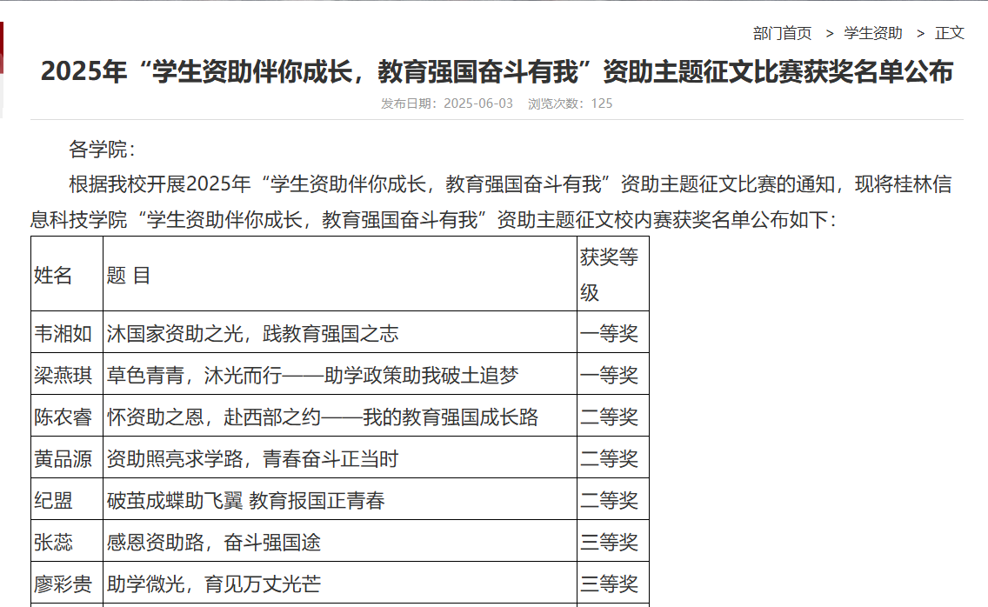988x607 pixels.
Task: Select the 姓名 table header cell
Action: pyautogui.click(x=53, y=276)
